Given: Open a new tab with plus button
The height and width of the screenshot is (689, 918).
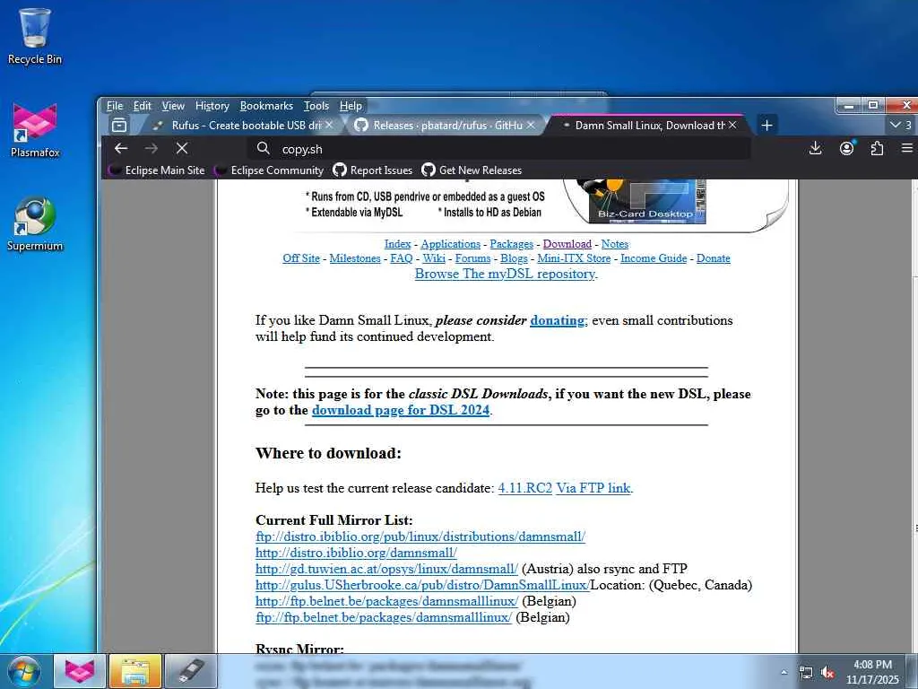Looking at the screenshot, I should pos(767,126).
